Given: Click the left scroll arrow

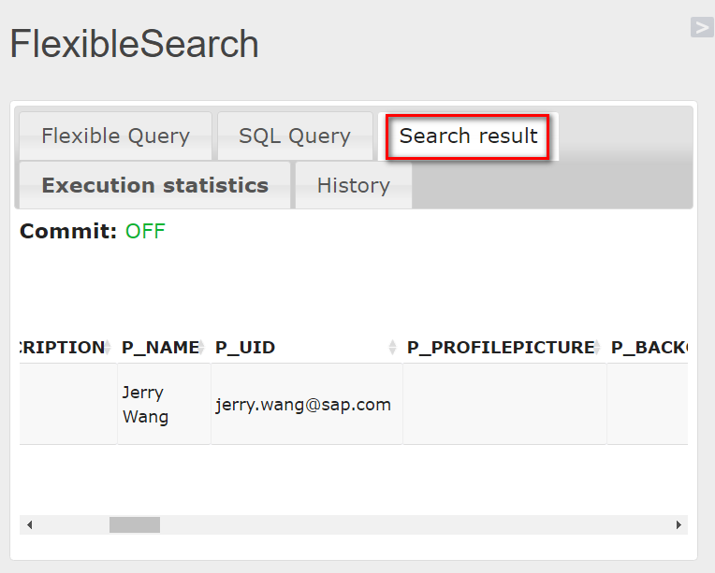Looking at the screenshot, I should pyautogui.click(x=30, y=524).
